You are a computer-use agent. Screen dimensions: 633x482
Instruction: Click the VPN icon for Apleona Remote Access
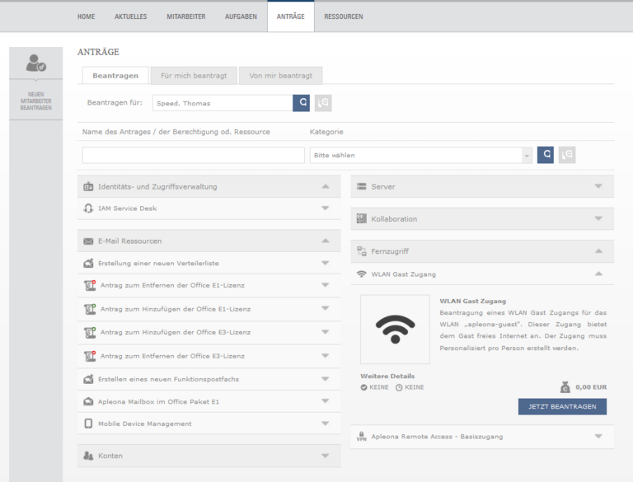tap(361, 437)
